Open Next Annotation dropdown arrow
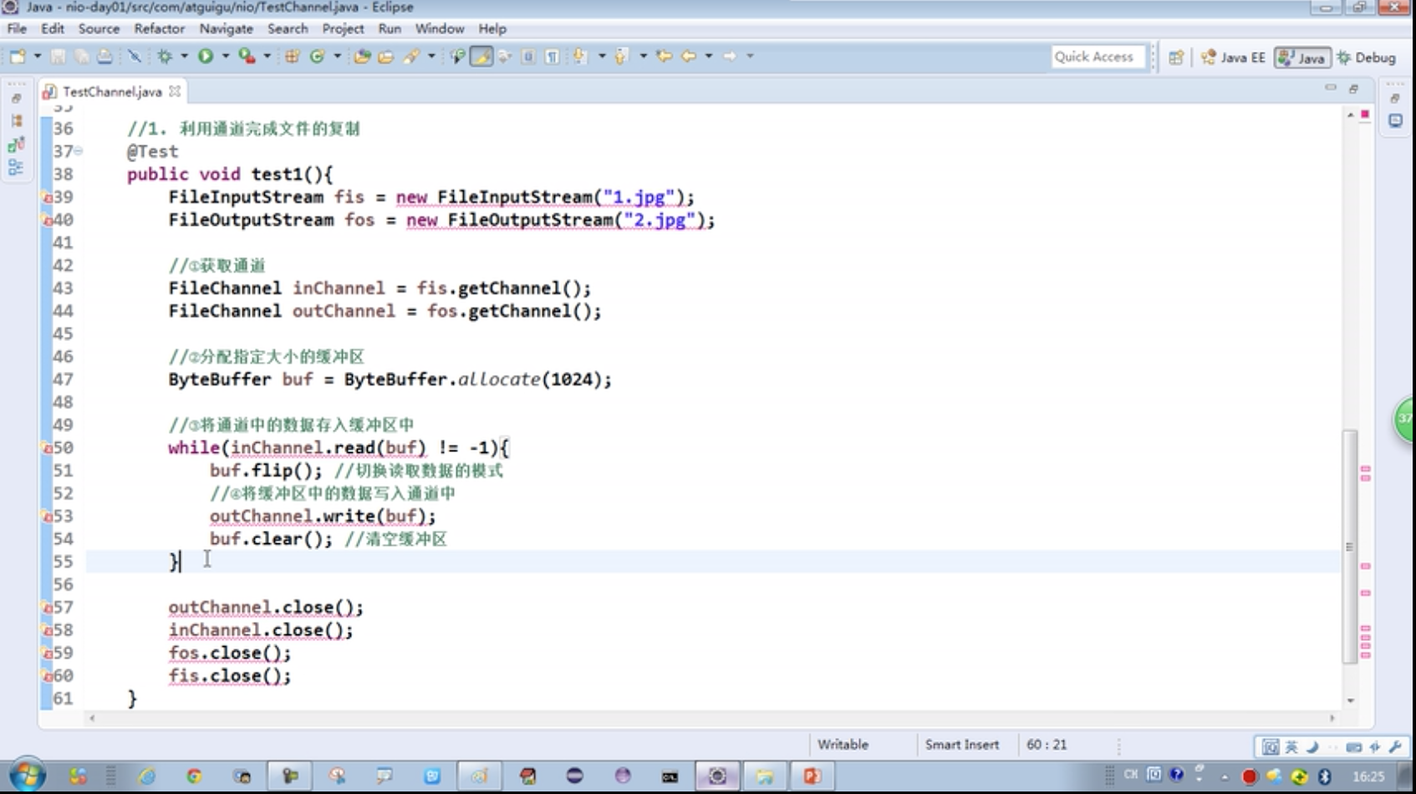This screenshot has width=1416, height=794. pyautogui.click(x=601, y=56)
